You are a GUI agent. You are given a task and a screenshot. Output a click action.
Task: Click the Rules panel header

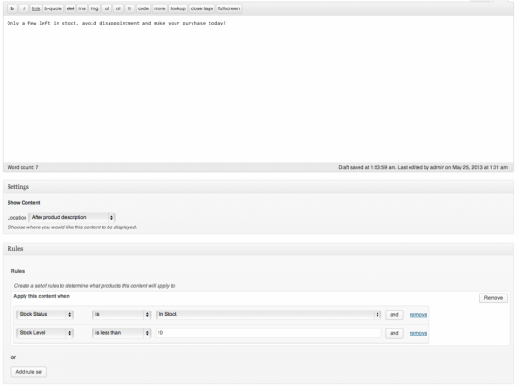(259, 249)
